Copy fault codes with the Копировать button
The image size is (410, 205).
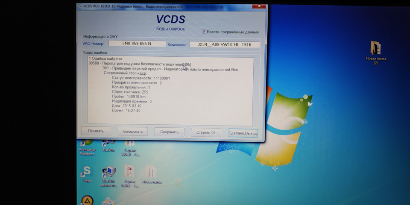click(x=132, y=131)
